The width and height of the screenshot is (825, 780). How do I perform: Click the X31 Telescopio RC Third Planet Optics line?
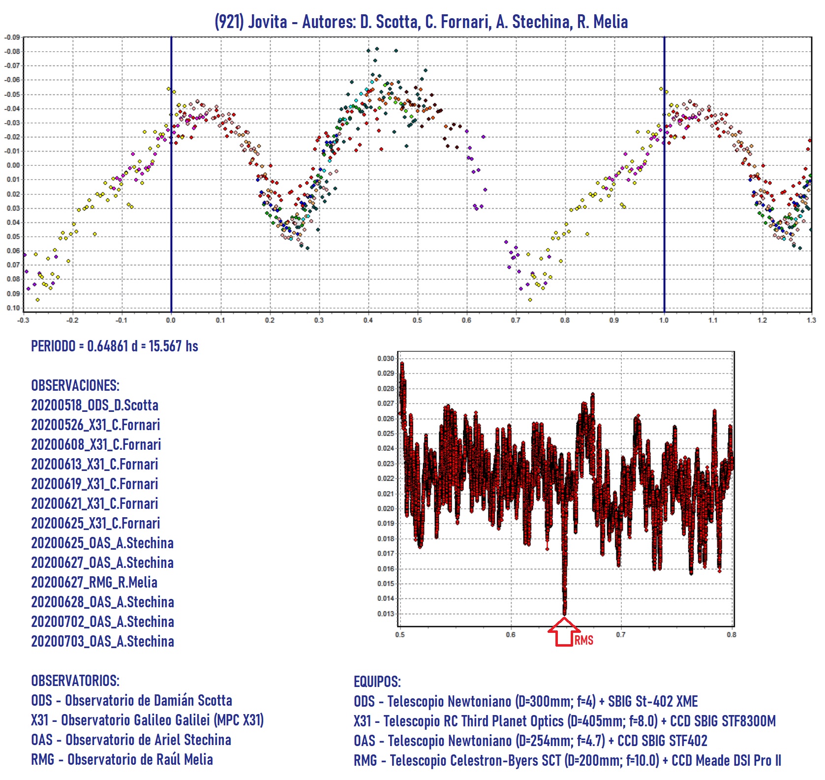[565, 721]
